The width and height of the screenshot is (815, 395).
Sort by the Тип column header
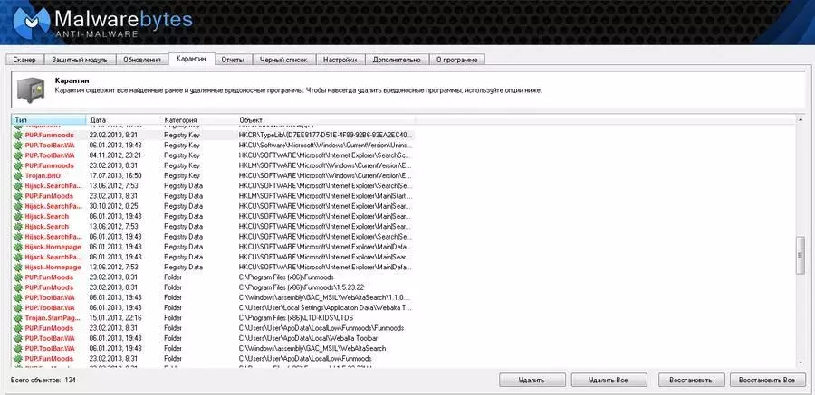49,120
